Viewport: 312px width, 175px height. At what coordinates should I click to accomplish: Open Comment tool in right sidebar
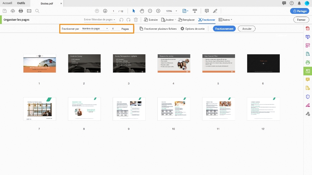[x=307, y=80]
